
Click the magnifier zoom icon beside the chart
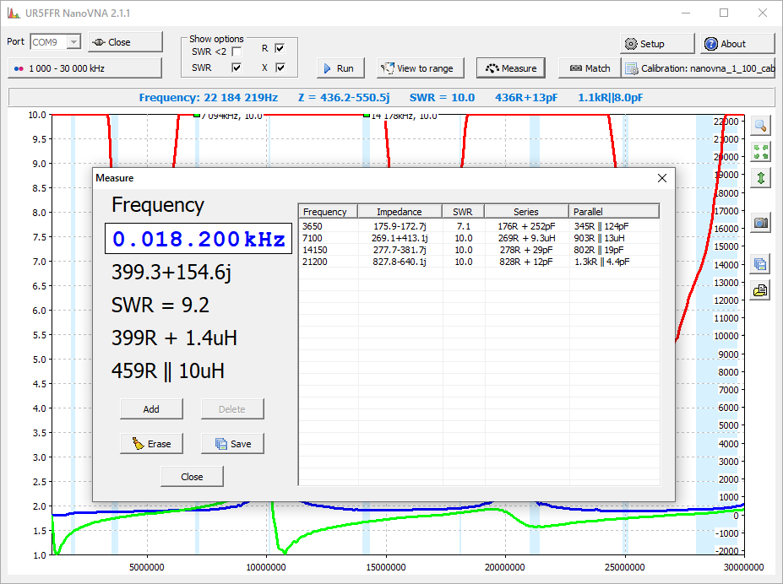(x=760, y=126)
